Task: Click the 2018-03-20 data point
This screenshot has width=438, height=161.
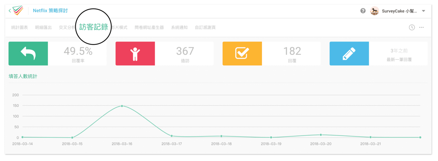Action: (321, 135)
